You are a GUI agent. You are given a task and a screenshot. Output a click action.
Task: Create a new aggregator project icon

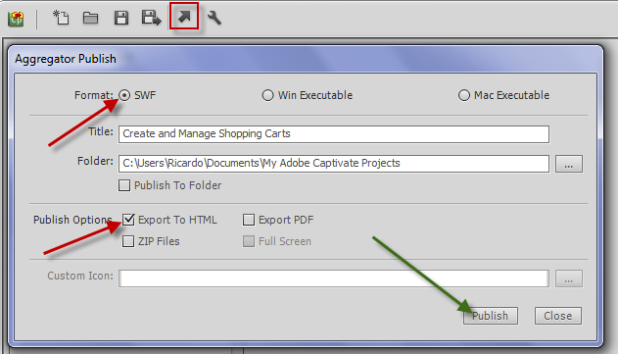click(61, 18)
